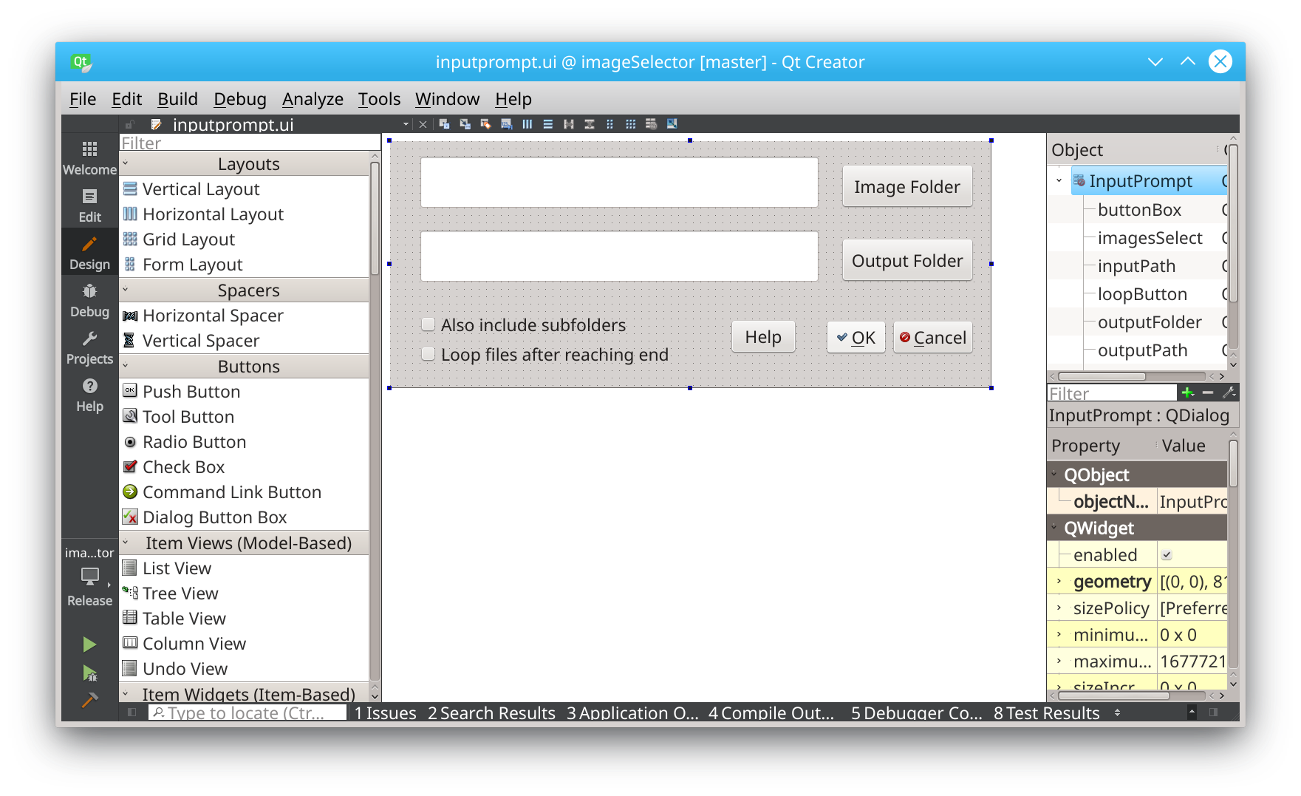
Task: Expand the geometry property
Action: click(1059, 582)
